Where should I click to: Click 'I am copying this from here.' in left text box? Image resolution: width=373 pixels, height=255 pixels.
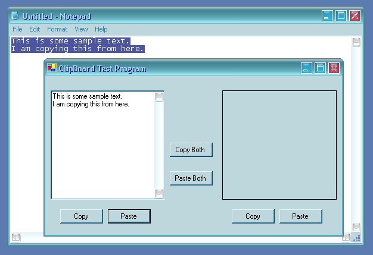[x=91, y=104]
